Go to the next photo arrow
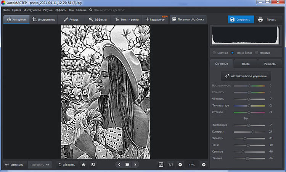 pyautogui.click(x=135, y=165)
